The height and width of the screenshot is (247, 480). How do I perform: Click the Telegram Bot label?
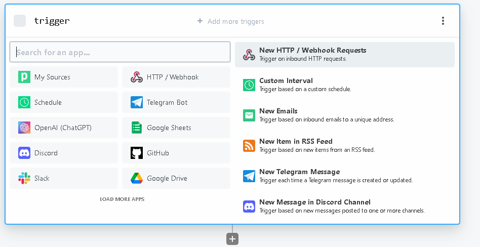pyautogui.click(x=167, y=103)
